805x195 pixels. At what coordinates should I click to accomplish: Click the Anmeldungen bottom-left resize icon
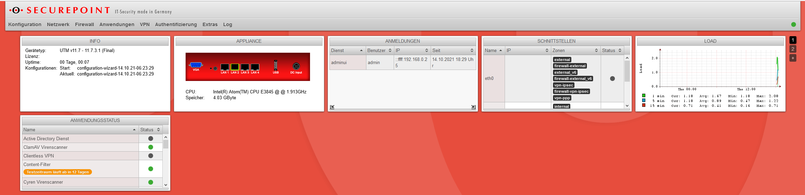[332, 107]
